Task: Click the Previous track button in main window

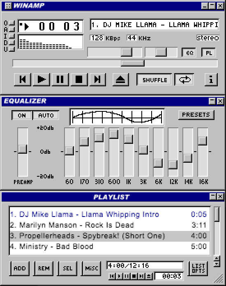Action: [x=23, y=79]
